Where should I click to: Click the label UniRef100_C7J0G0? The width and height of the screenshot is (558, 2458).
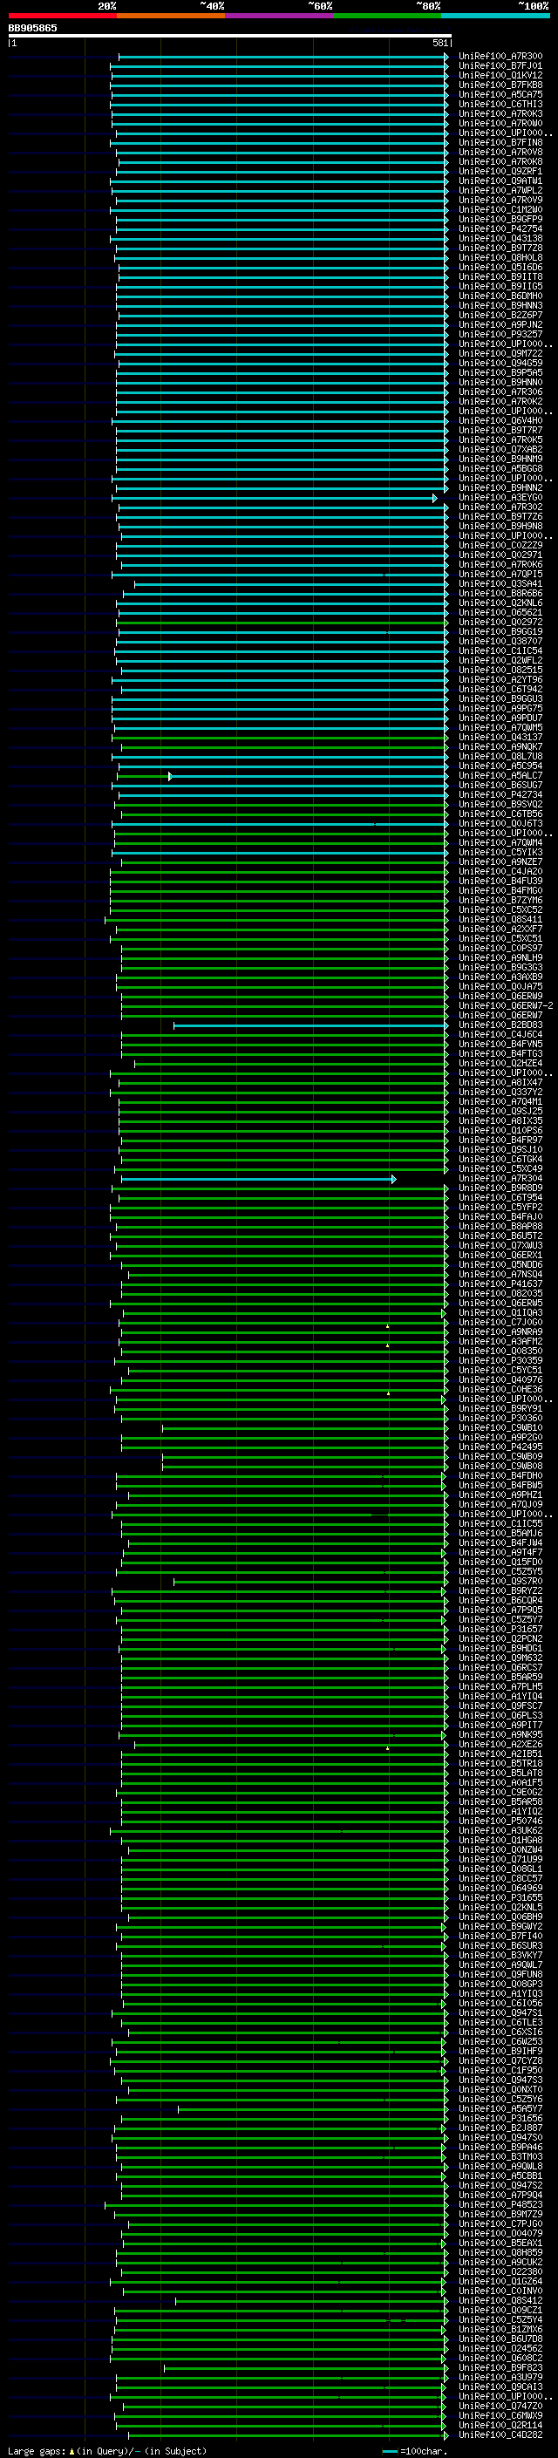click(500, 1323)
